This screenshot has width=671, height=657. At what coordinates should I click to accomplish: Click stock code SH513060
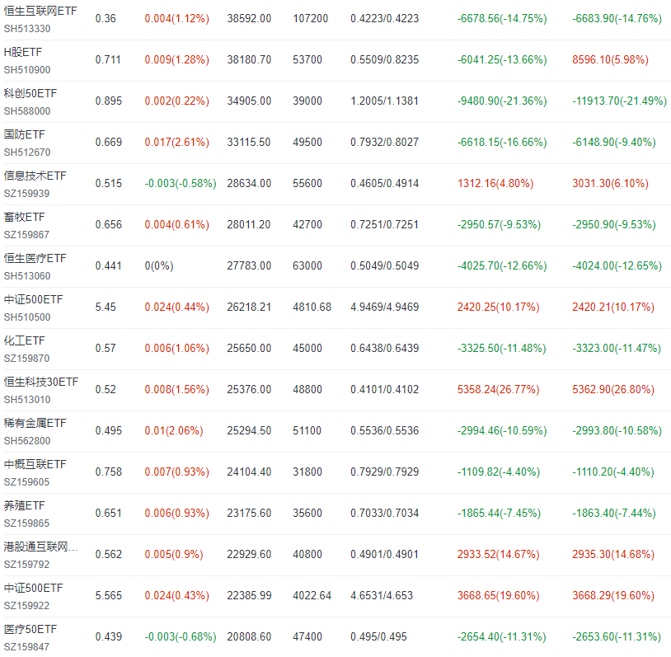click(x=27, y=276)
